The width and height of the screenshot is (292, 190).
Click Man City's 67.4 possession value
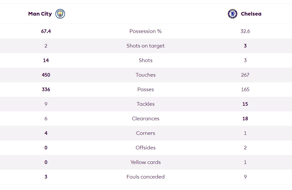46,31
